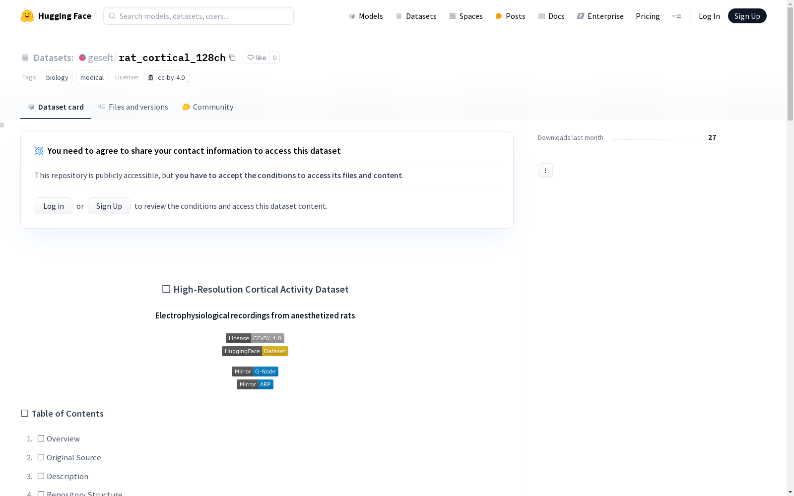
Task: Open Spaces from the navigation bar
Action: 466,16
